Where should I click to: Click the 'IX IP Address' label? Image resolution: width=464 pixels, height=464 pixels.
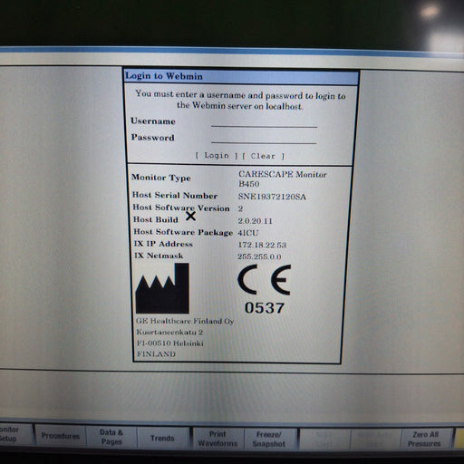[163, 244]
